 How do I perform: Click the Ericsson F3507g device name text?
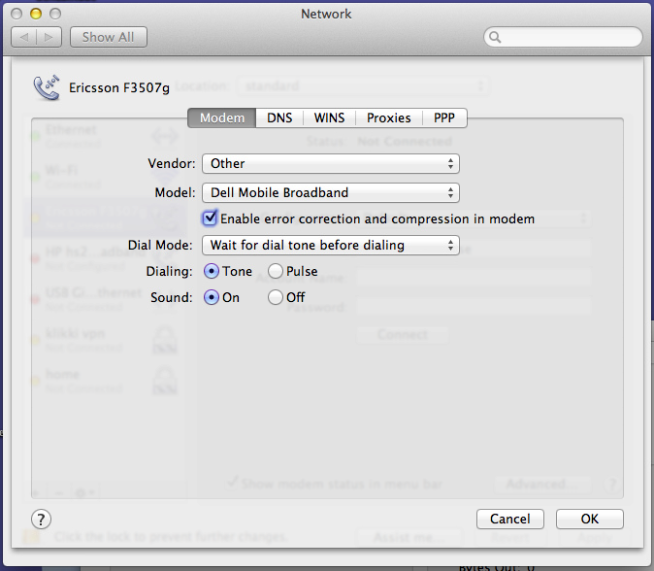(x=119, y=87)
